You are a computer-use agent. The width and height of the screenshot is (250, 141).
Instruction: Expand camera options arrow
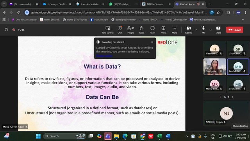[196, 30]
